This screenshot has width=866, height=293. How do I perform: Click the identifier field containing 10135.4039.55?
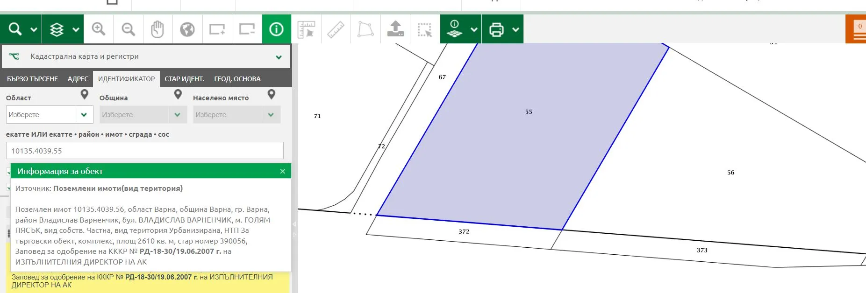click(x=145, y=151)
